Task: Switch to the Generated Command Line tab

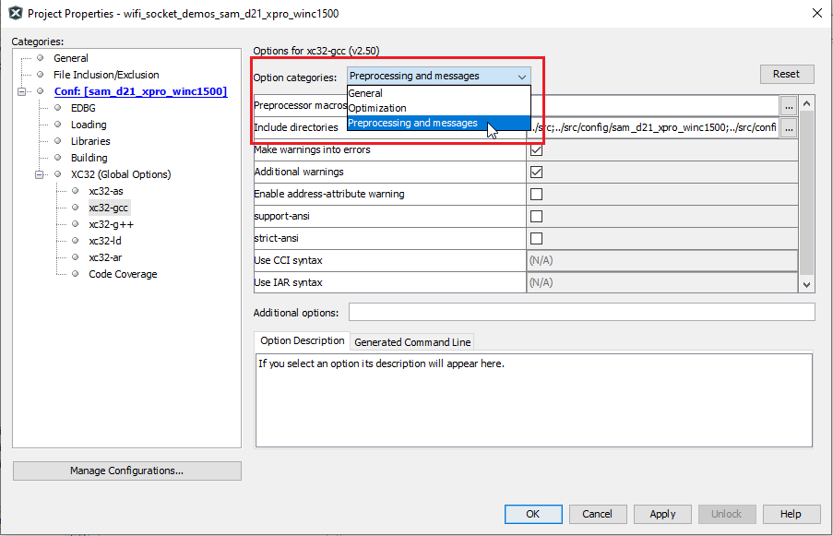Action: [411, 341]
